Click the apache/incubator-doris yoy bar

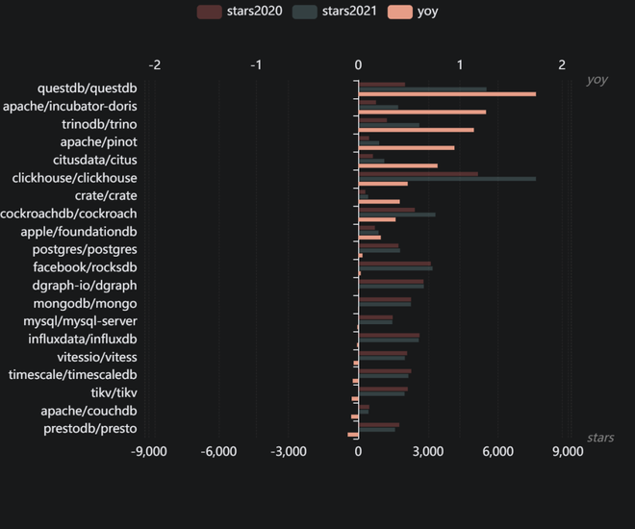click(421, 112)
